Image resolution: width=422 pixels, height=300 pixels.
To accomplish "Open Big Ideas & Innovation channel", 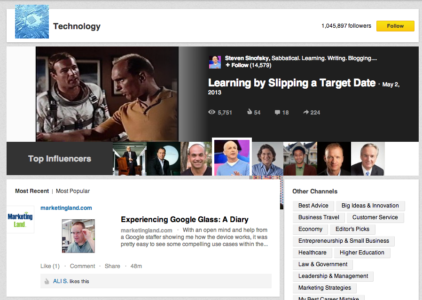I will [x=370, y=206].
